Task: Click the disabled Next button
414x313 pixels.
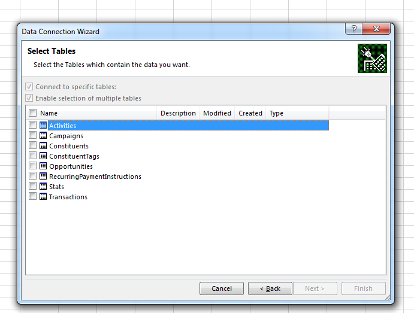Action: 315,288
